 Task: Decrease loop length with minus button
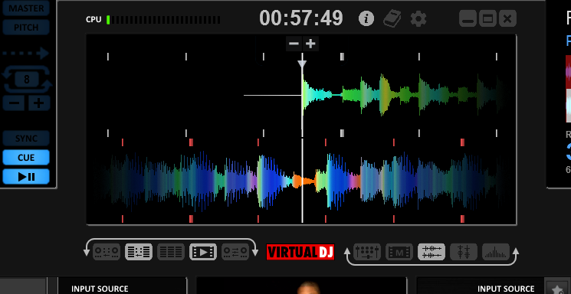(x=14, y=103)
